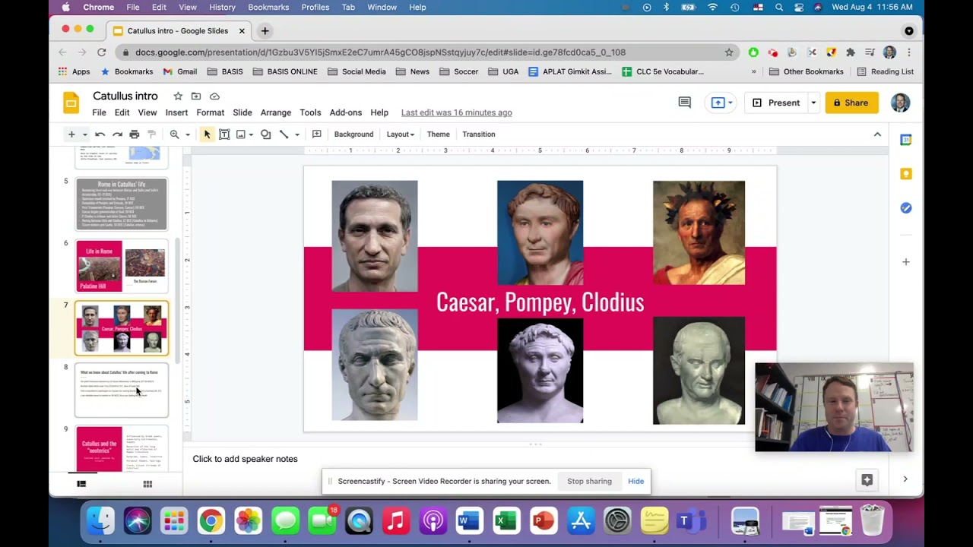
Task: Open the Keep side panel icon
Action: point(905,174)
